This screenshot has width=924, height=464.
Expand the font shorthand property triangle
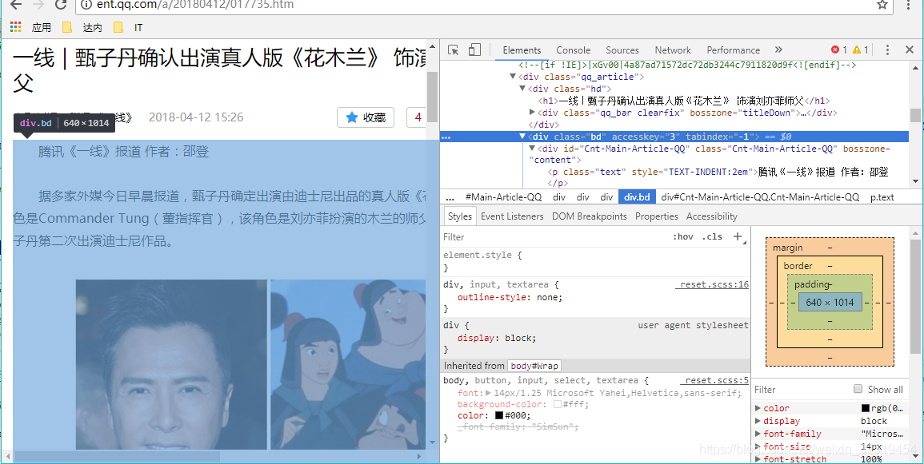click(x=488, y=393)
